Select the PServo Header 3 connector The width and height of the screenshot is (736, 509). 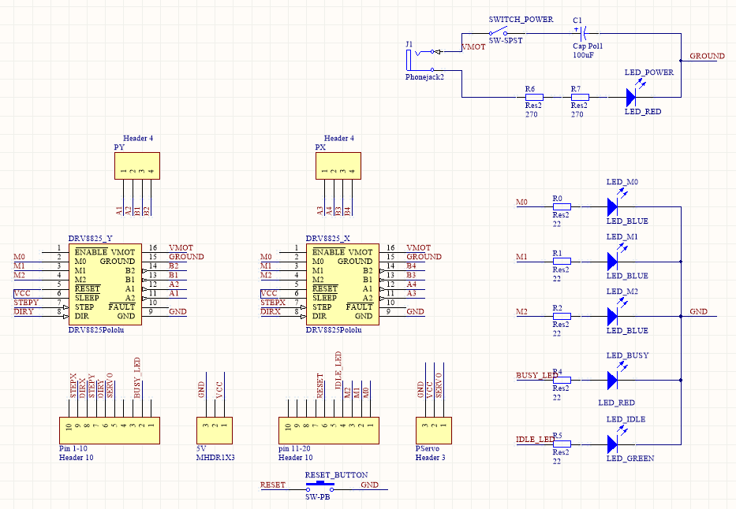(x=434, y=429)
